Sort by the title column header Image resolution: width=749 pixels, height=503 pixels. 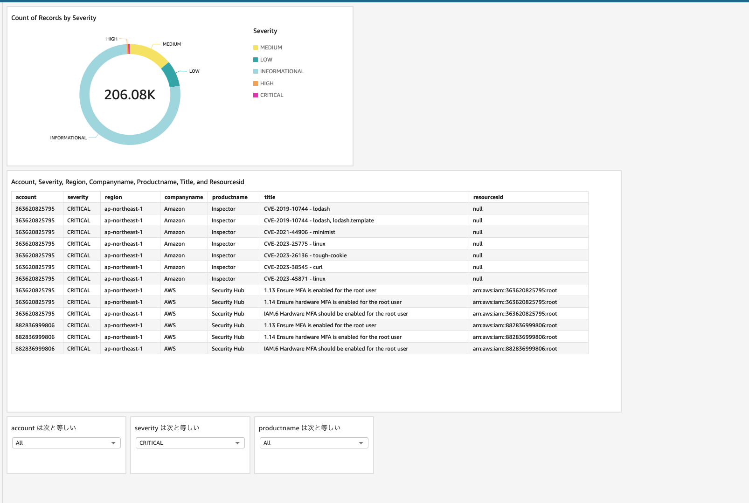coord(365,197)
